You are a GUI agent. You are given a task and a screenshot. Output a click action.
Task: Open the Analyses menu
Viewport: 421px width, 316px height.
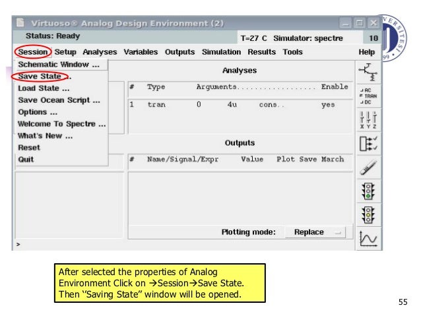[x=100, y=52]
